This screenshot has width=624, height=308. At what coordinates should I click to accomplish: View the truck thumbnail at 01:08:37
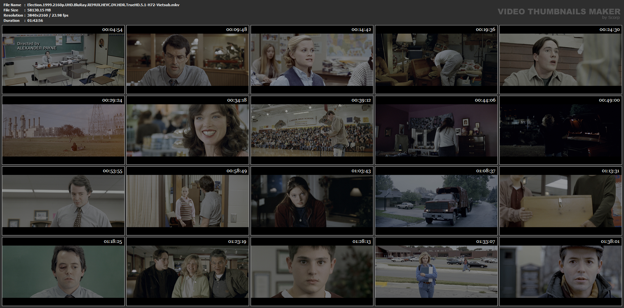(436, 201)
